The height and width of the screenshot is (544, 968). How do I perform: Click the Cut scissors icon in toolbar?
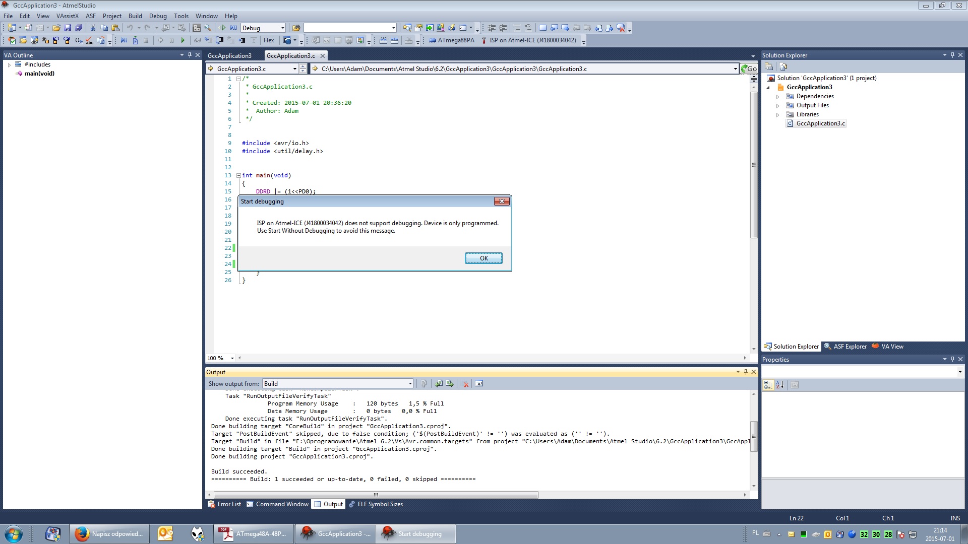click(93, 28)
